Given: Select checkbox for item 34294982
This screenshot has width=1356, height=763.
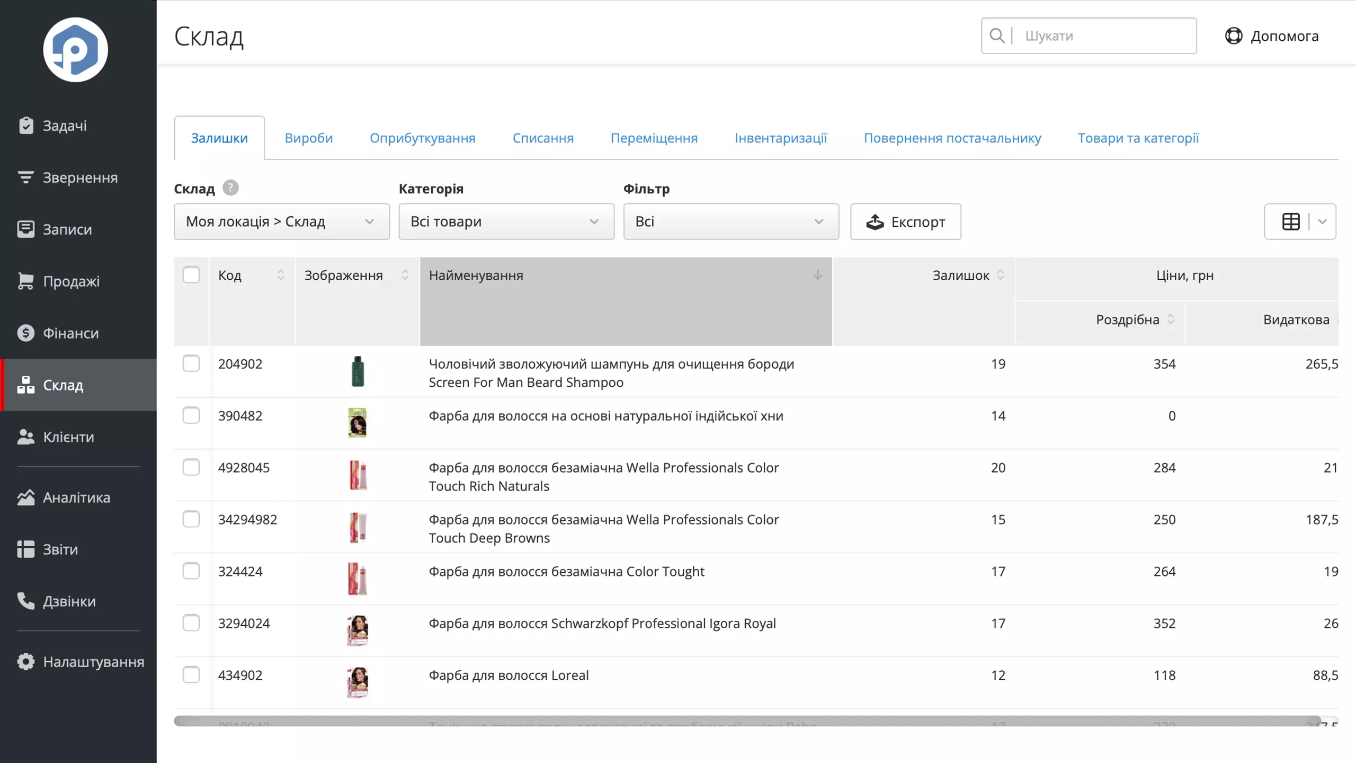Looking at the screenshot, I should point(191,519).
